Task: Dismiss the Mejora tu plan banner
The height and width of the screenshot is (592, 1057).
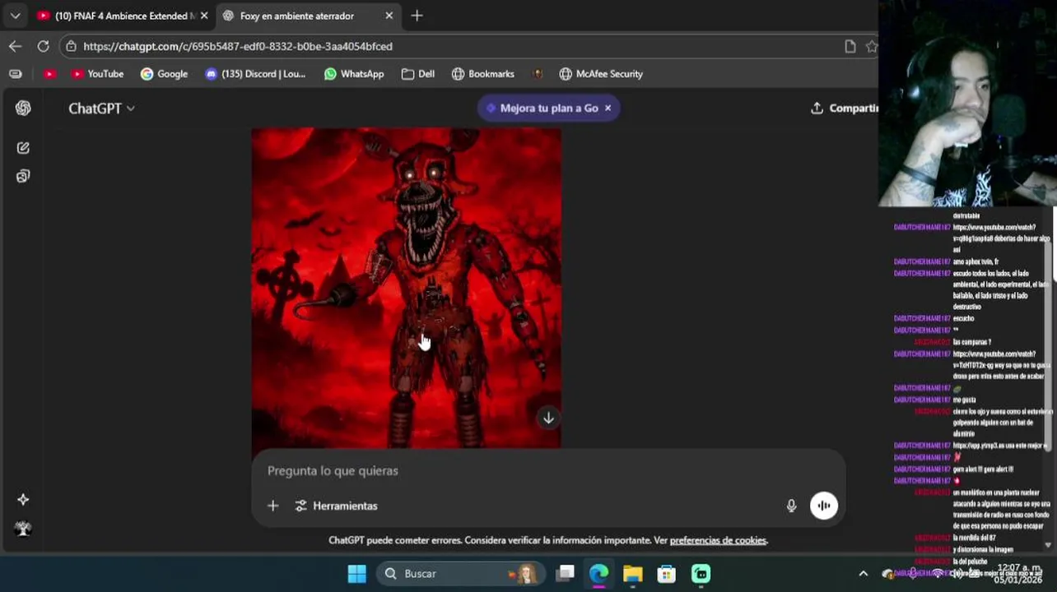Action: 608,108
